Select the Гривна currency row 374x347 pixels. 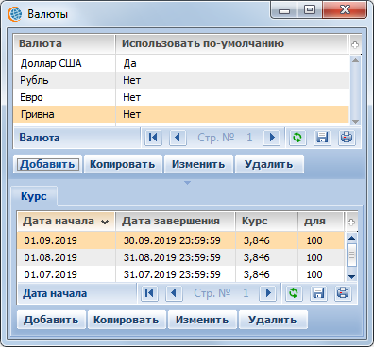coord(181,114)
